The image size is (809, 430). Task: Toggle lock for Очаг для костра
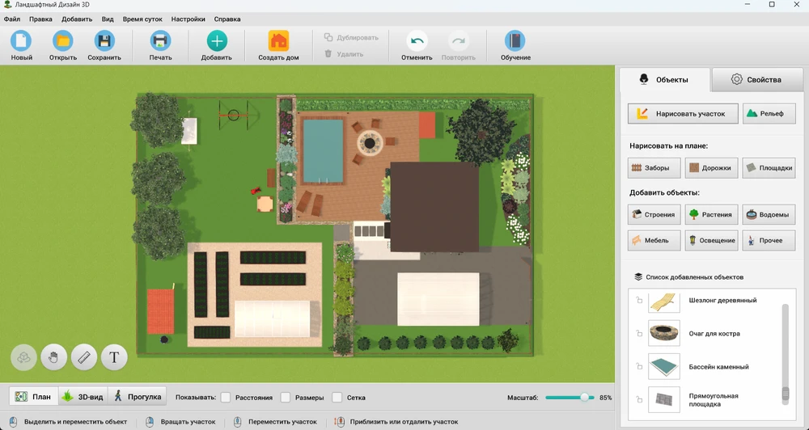[639, 334]
